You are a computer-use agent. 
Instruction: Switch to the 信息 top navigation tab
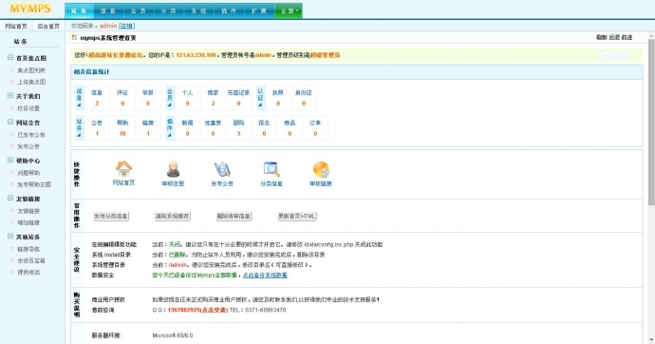click(108, 10)
